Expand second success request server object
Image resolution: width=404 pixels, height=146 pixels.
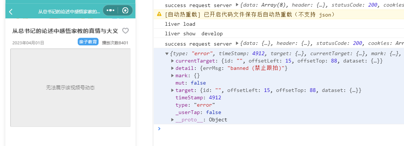tap(237, 43)
